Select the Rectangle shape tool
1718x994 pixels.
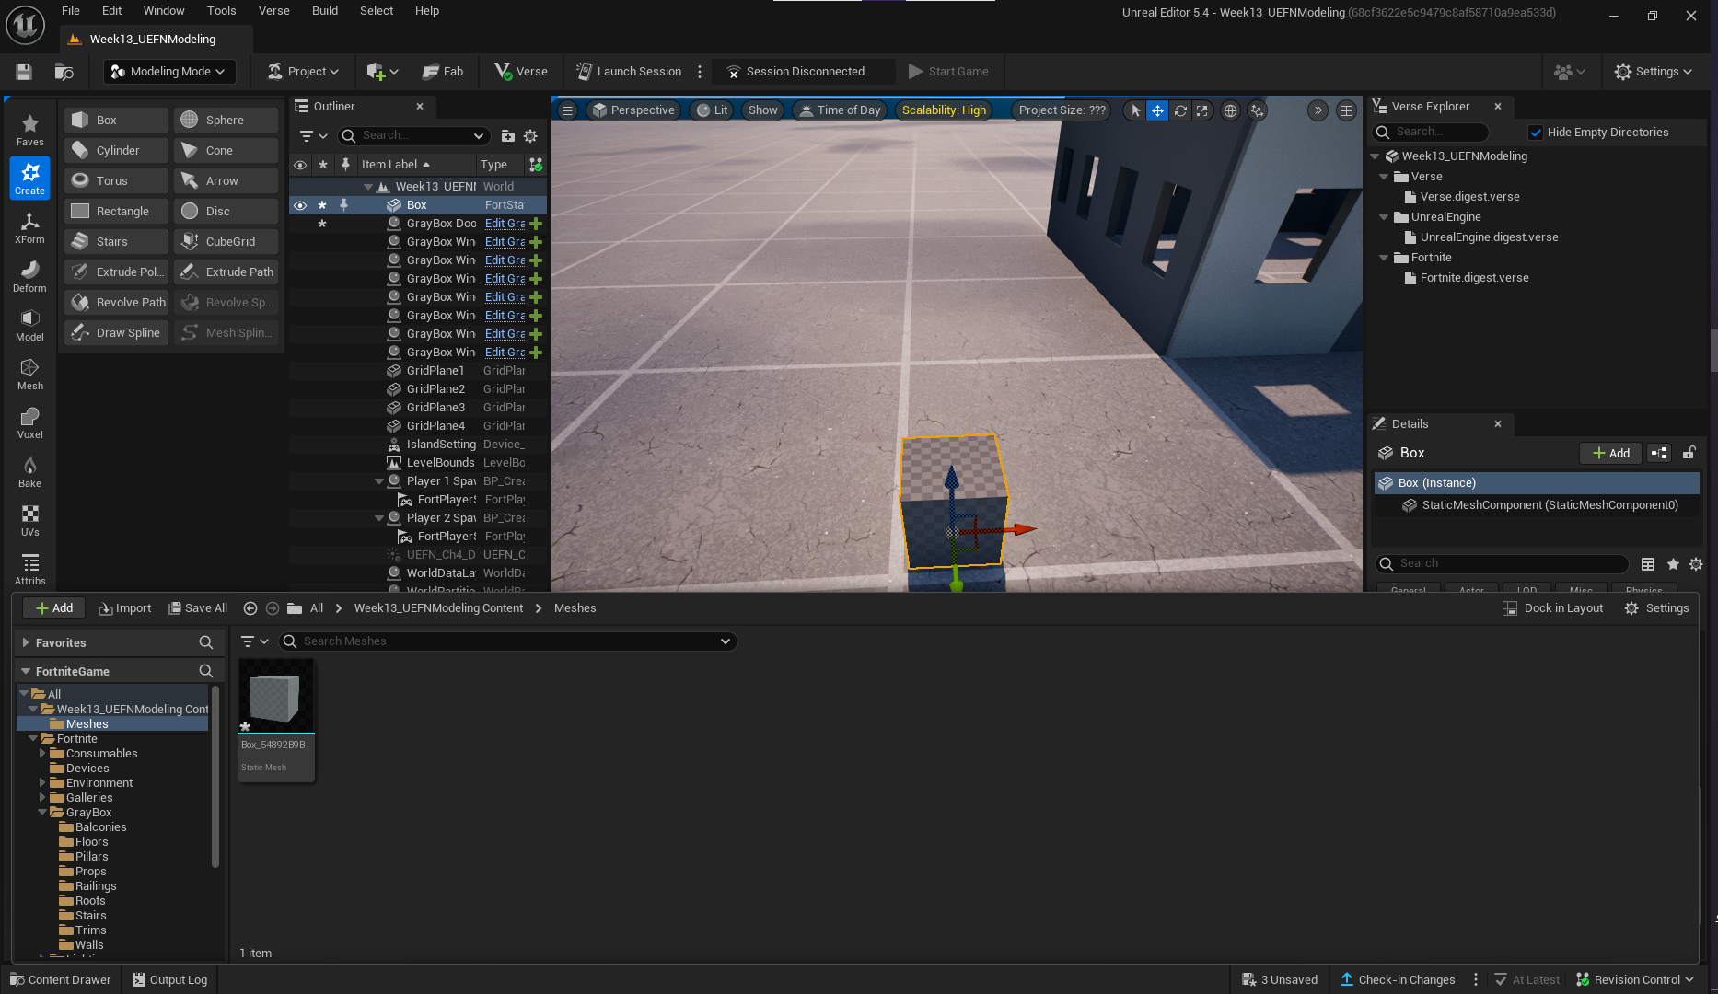(116, 211)
